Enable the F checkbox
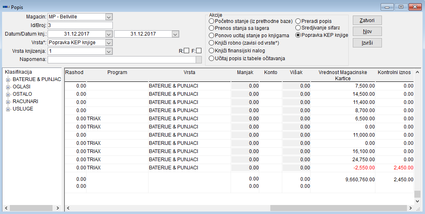The image size is (425, 214). click(x=199, y=51)
